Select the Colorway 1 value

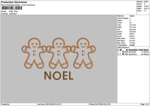[13, 13]
